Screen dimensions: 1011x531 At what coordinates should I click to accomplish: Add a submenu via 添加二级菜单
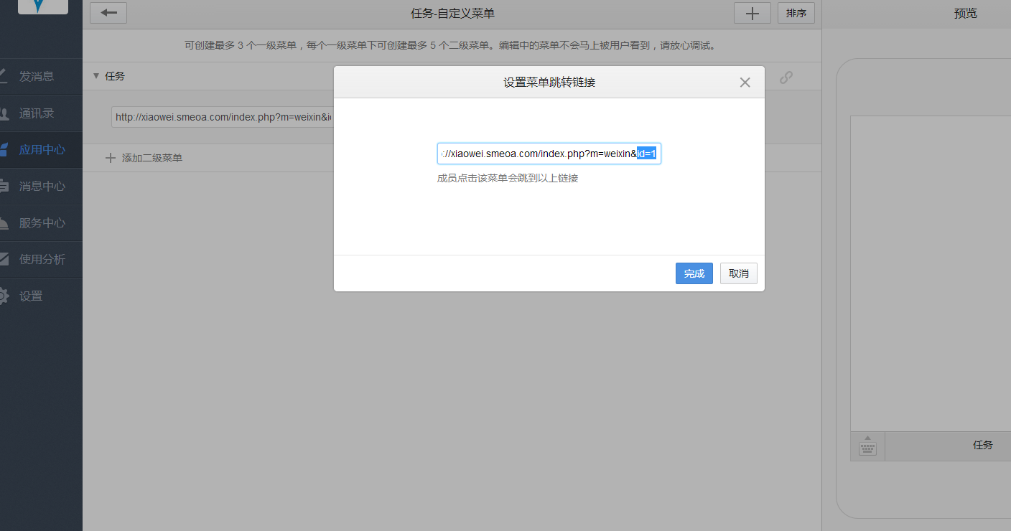[152, 158]
